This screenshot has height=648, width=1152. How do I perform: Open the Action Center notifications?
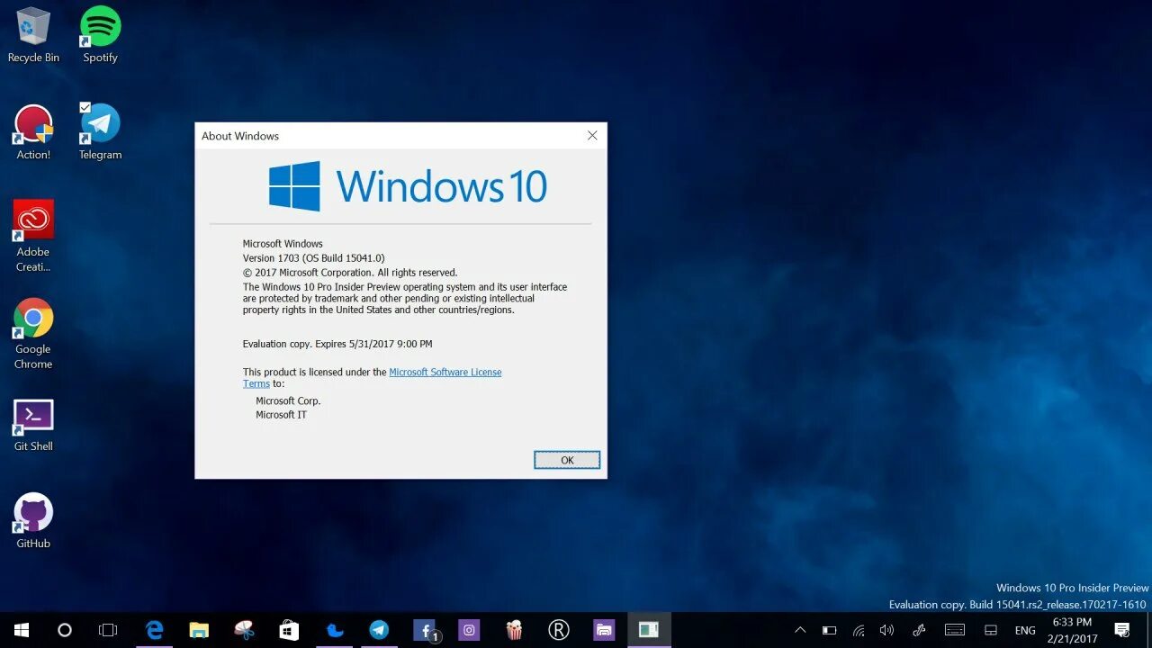(x=1122, y=630)
